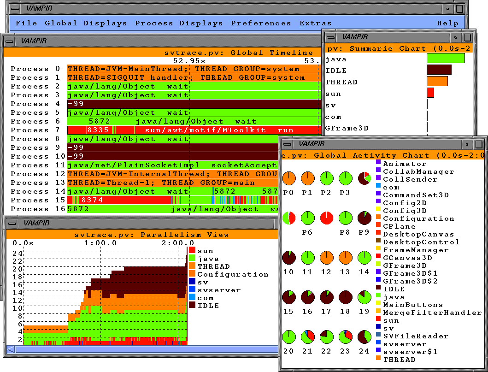Click the SIGQUIT handler bar of Process 1
Viewport: 488px width, 372px height.
point(194,77)
